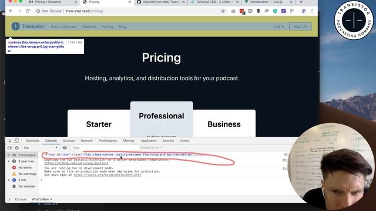376x211 pixels.
Task: Open the Audits DevTools tab
Action: click(184, 141)
